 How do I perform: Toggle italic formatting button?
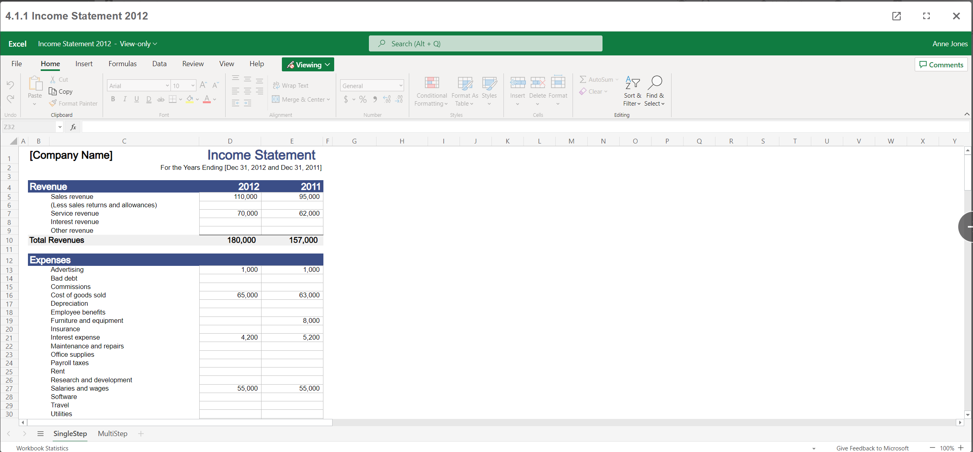coord(125,99)
